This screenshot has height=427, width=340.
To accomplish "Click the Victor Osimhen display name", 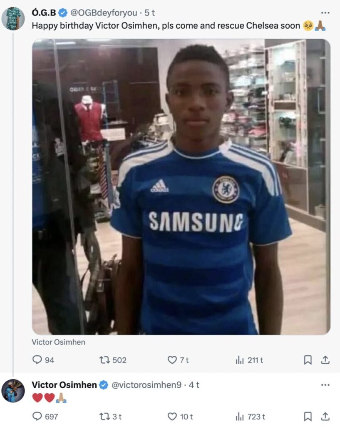I will click(x=64, y=385).
